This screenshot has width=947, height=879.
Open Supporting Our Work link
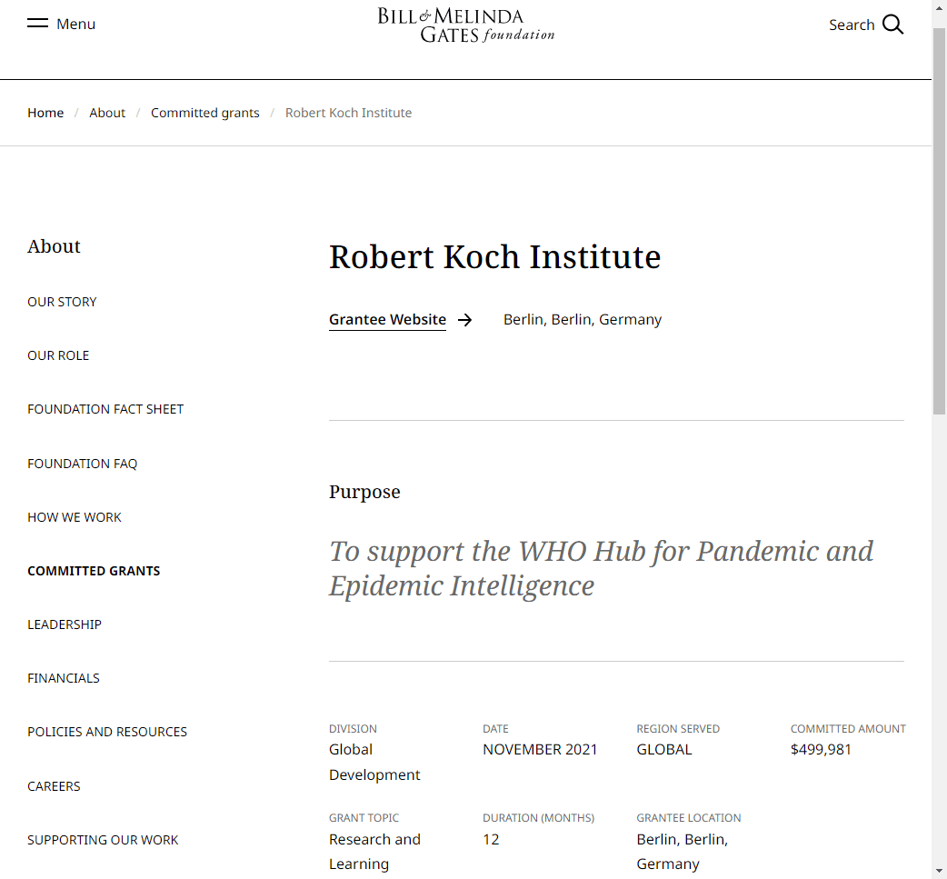click(103, 840)
